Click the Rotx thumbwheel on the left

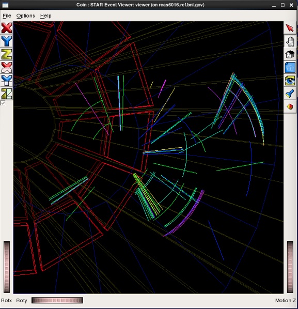[7, 267]
